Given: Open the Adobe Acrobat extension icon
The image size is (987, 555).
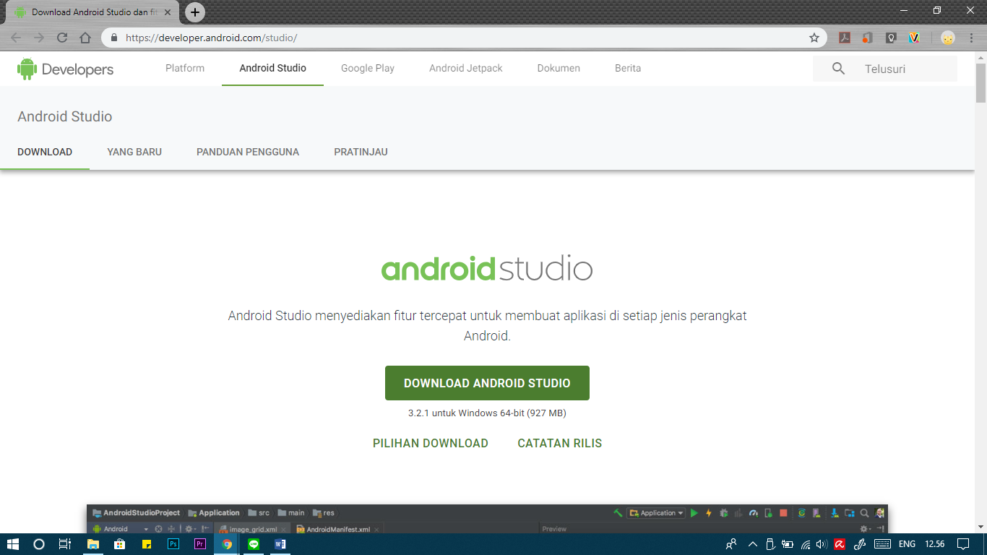Looking at the screenshot, I should pos(844,38).
